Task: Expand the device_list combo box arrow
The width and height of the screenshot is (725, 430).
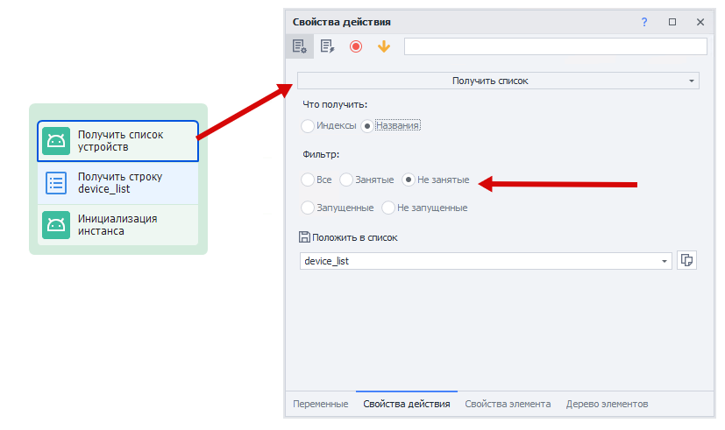Action: pos(664,261)
